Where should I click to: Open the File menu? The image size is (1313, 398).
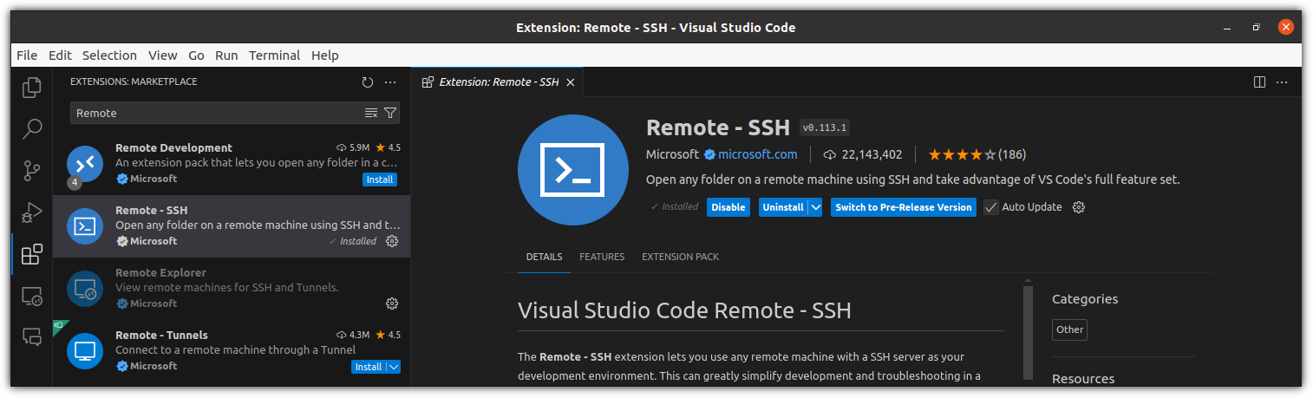point(27,55)
